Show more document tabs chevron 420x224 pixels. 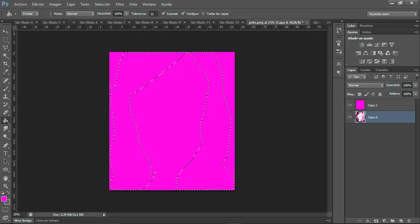[329, 22]
